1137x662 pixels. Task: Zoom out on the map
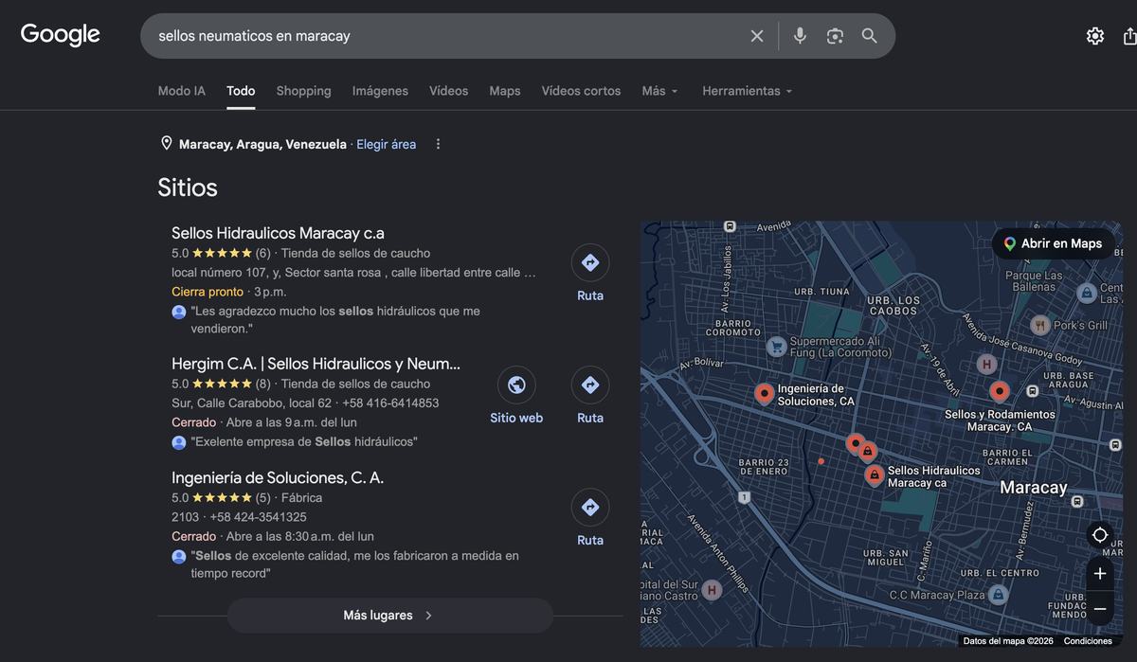[1100, 608]
